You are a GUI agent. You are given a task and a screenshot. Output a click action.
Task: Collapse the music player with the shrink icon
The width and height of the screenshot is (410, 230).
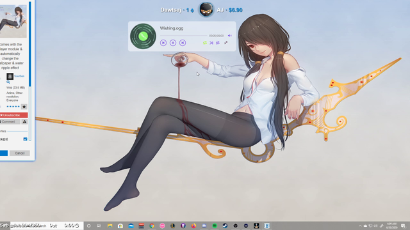point(226,43)
